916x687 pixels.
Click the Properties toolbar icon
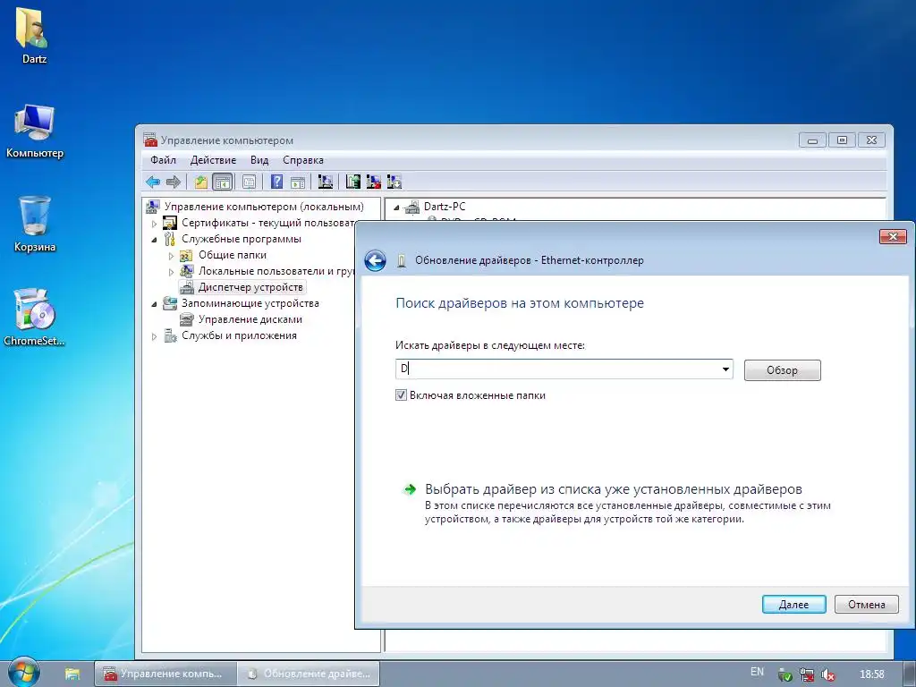249,182
